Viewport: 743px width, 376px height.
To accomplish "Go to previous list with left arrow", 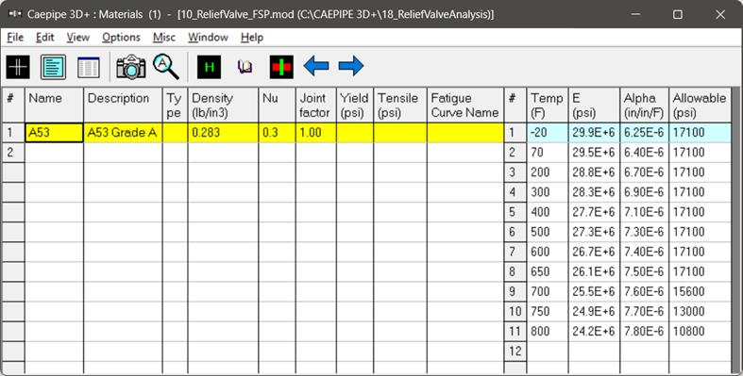I will point(316,66).
